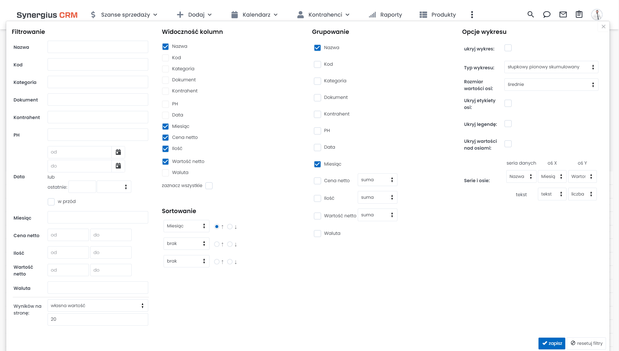Open the Kalendarz menu

click(254, 15)
